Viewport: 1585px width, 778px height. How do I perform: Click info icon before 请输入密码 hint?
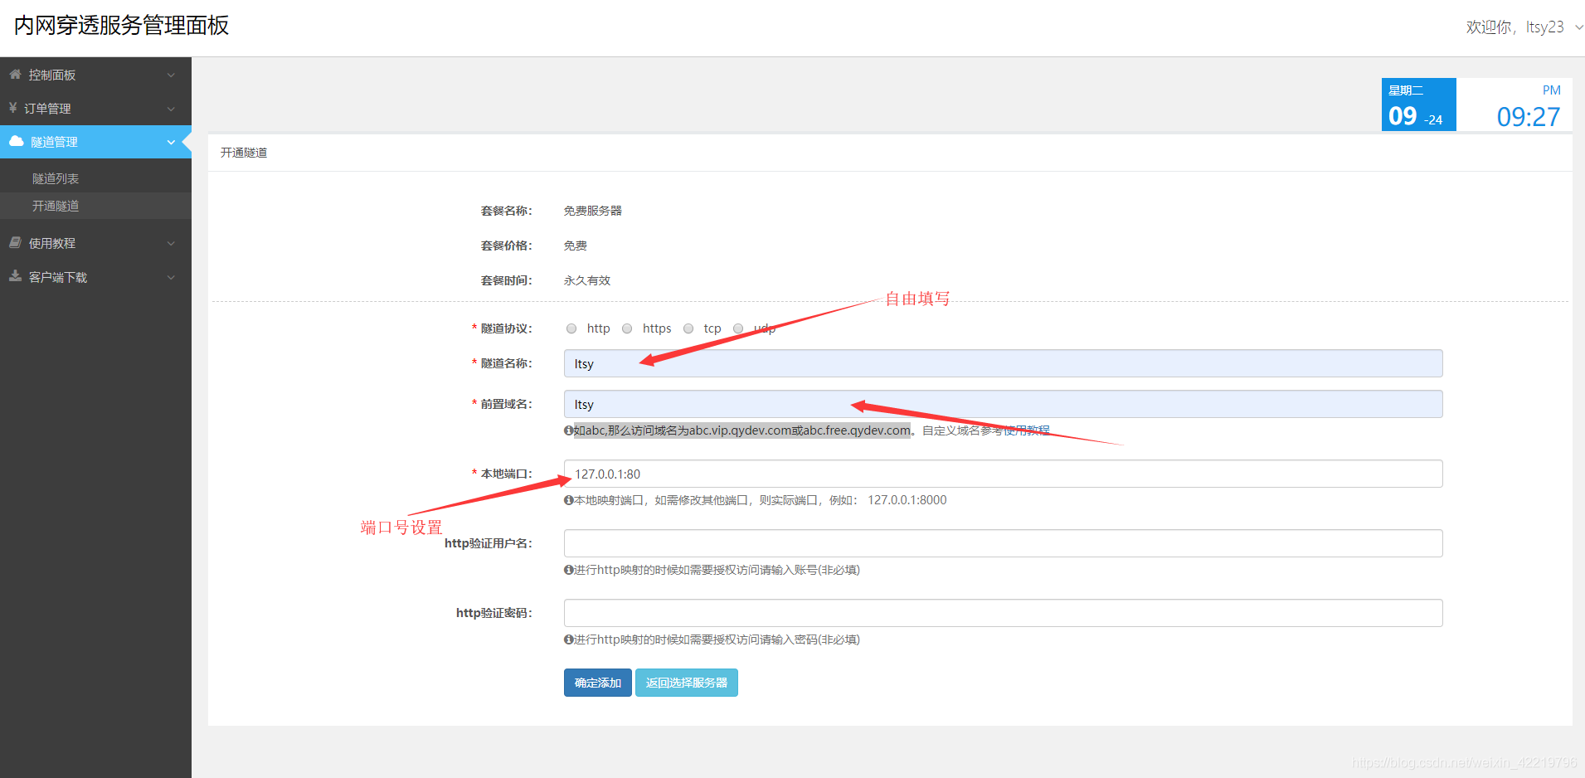(568, 639)
